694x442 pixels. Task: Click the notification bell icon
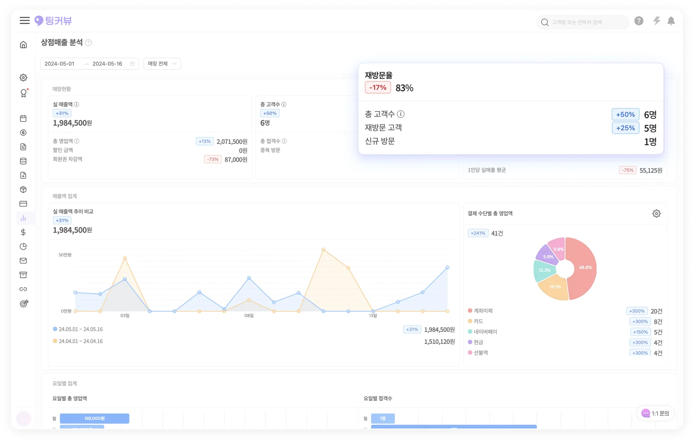pos(671,21)
